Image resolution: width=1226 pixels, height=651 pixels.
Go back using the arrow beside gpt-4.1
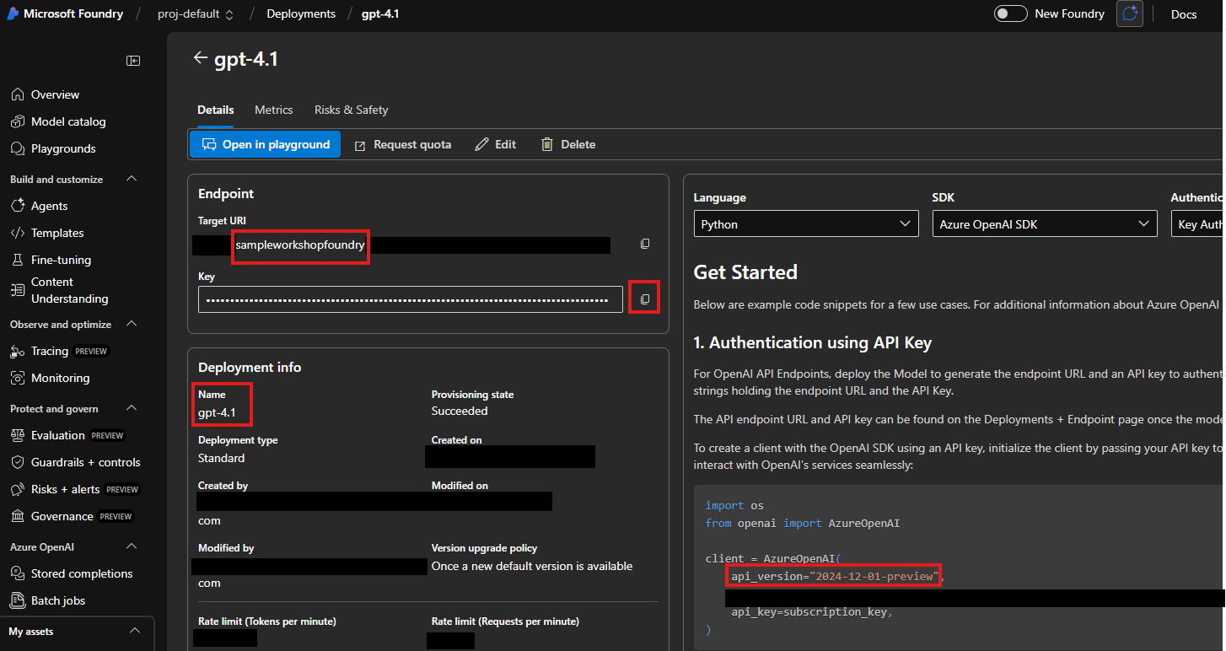pyautogui.click(x=200, y=57)
